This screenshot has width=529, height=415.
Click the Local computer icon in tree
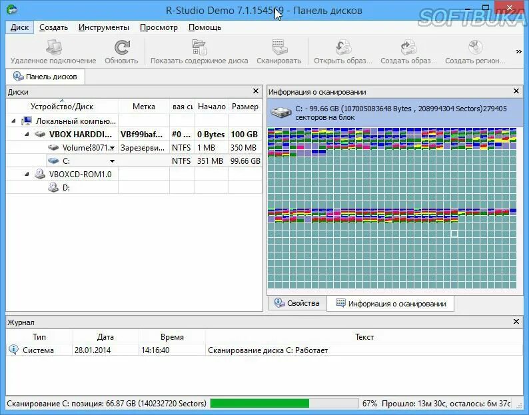pyautogui.click(x=27, y=121)
